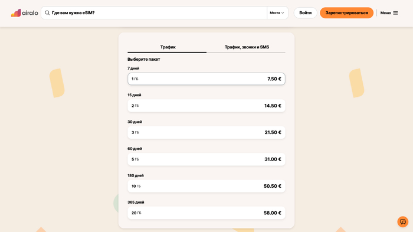Click the 'Зарегистрироваться' button

pyautogui.click(x=347, y=12)
